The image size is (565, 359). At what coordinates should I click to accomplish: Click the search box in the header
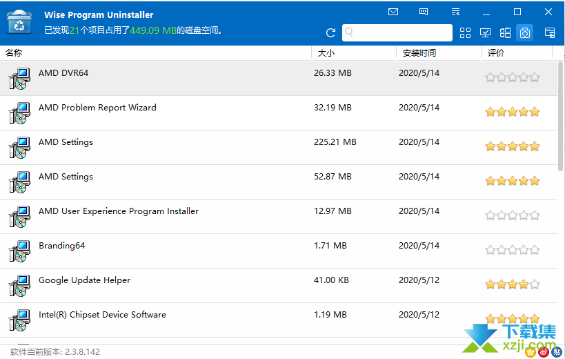coord(397,33)
